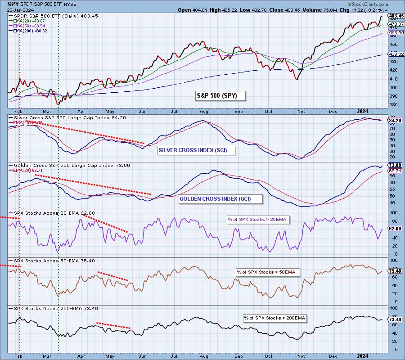The width and height of the screenshot is (405, 360).
Task: Click the 65 tick on the Golden Cross axis
Action: coord(392,176)
